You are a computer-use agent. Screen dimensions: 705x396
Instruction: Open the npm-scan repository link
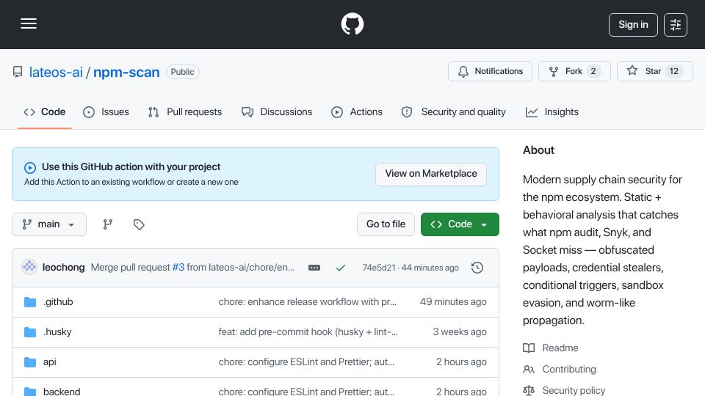tap(126, 72)
